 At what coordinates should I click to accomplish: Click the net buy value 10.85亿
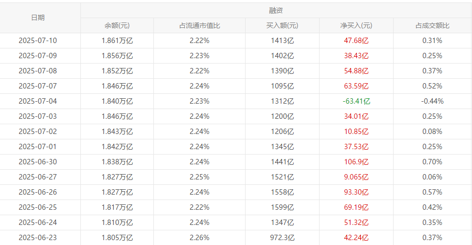click(x=356, y=132)
